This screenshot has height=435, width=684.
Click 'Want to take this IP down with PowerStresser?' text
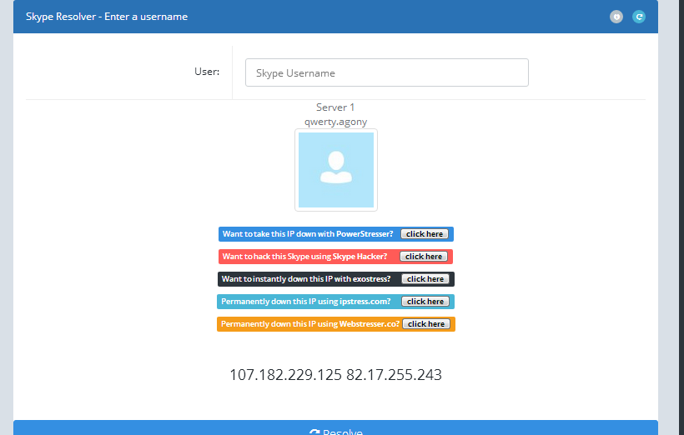[308, 234]
